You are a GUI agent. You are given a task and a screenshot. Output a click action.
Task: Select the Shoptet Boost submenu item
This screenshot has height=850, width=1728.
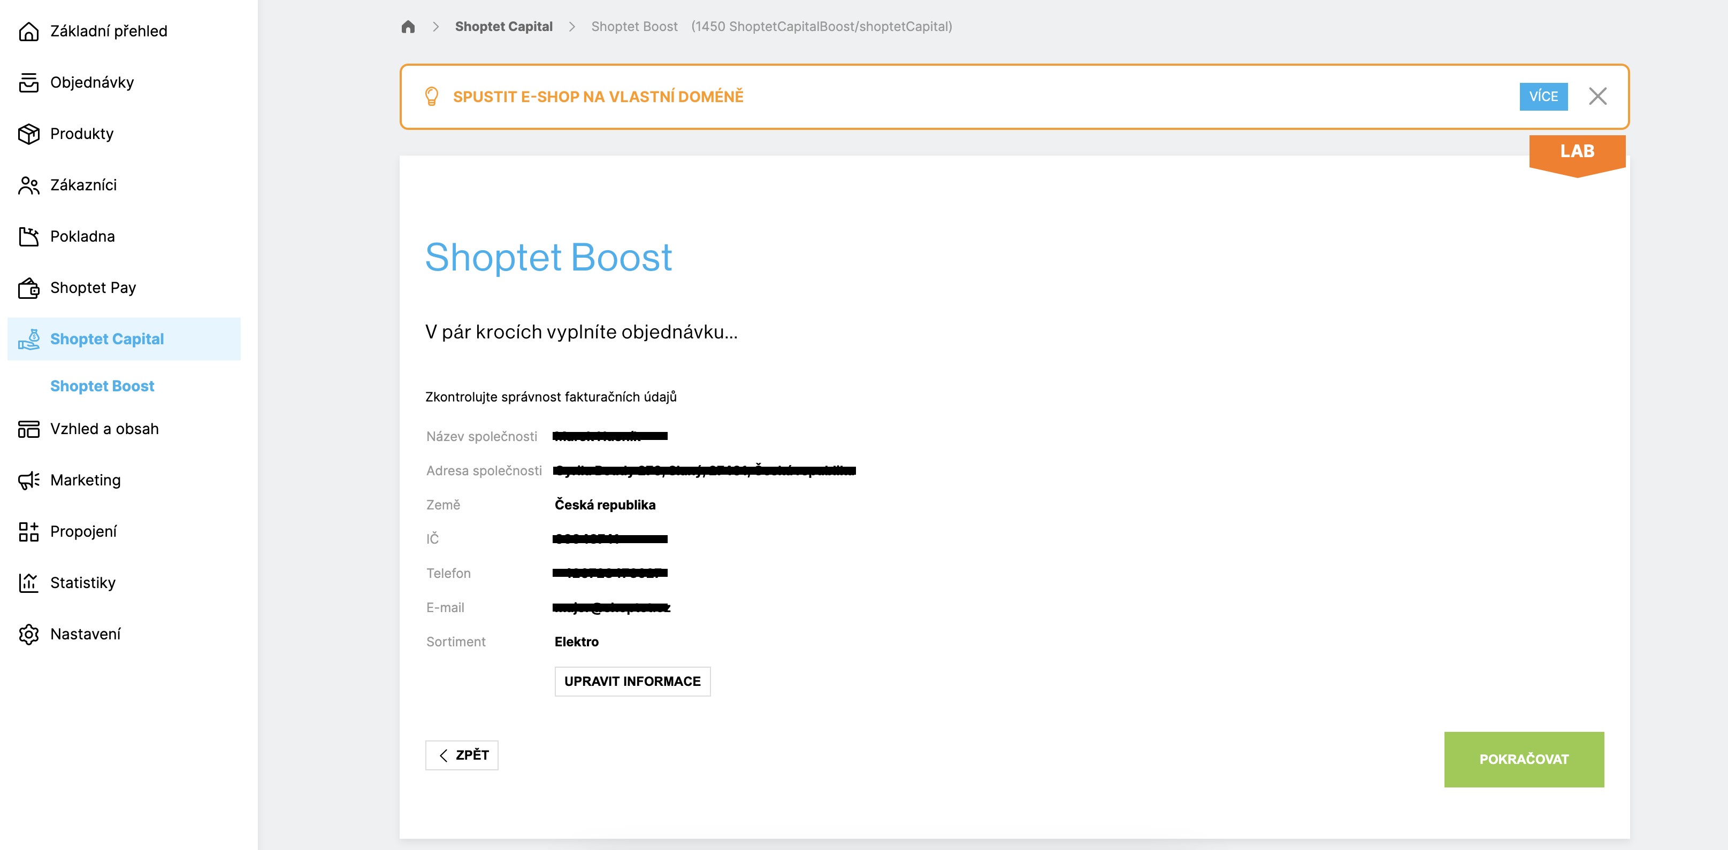[x=102, y=386]
